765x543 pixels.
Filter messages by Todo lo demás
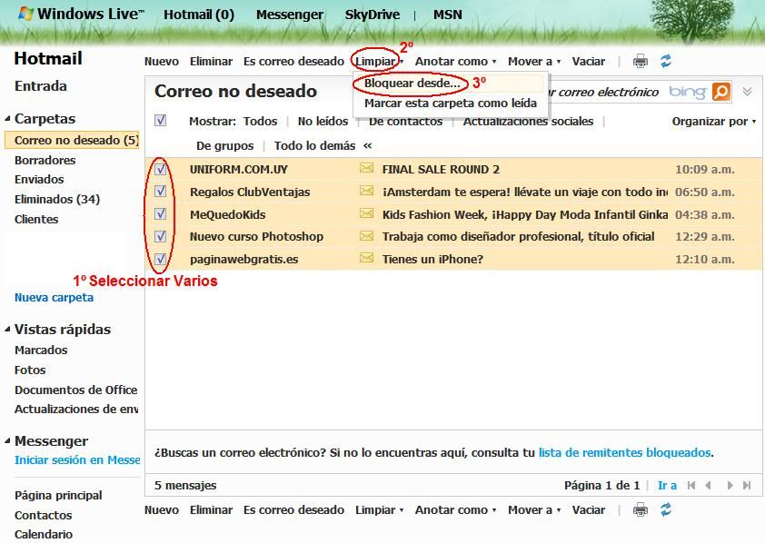click(314, 145)
